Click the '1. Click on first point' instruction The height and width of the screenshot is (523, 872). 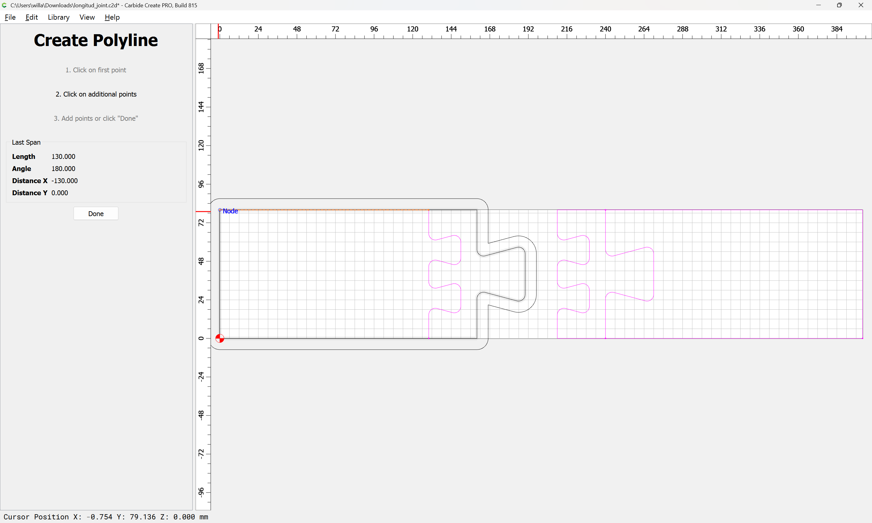(96, 70)
